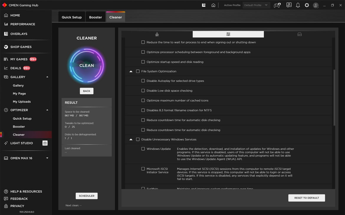
Task: Open My Uploads in the sidebar
Action: tap(22, 102)
